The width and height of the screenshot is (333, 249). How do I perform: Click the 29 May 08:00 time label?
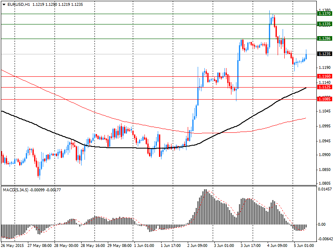119,246
